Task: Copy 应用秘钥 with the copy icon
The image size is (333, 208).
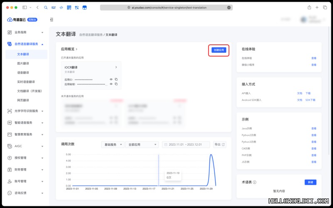Action: [116, 84]
